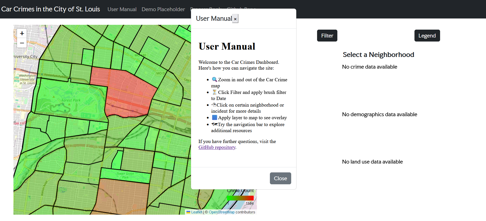
Task: Click the Crime Count color gradient bar
Action: point(240,198)
